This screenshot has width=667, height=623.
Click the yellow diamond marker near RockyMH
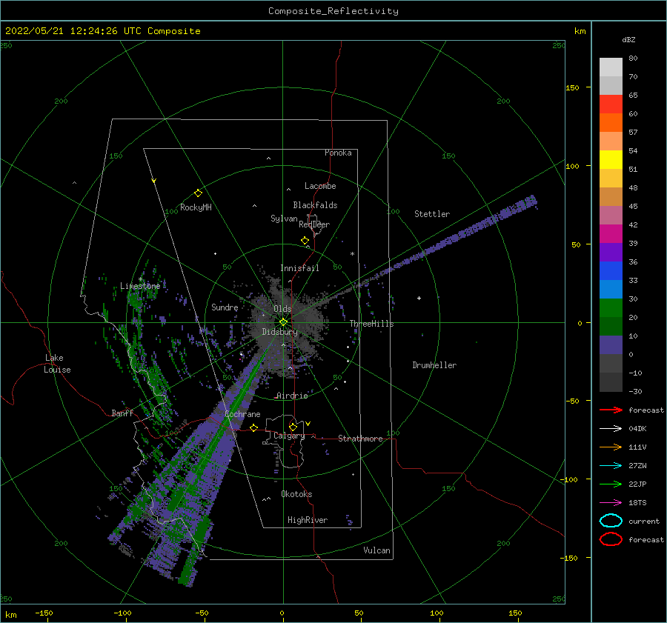point(198,193)
